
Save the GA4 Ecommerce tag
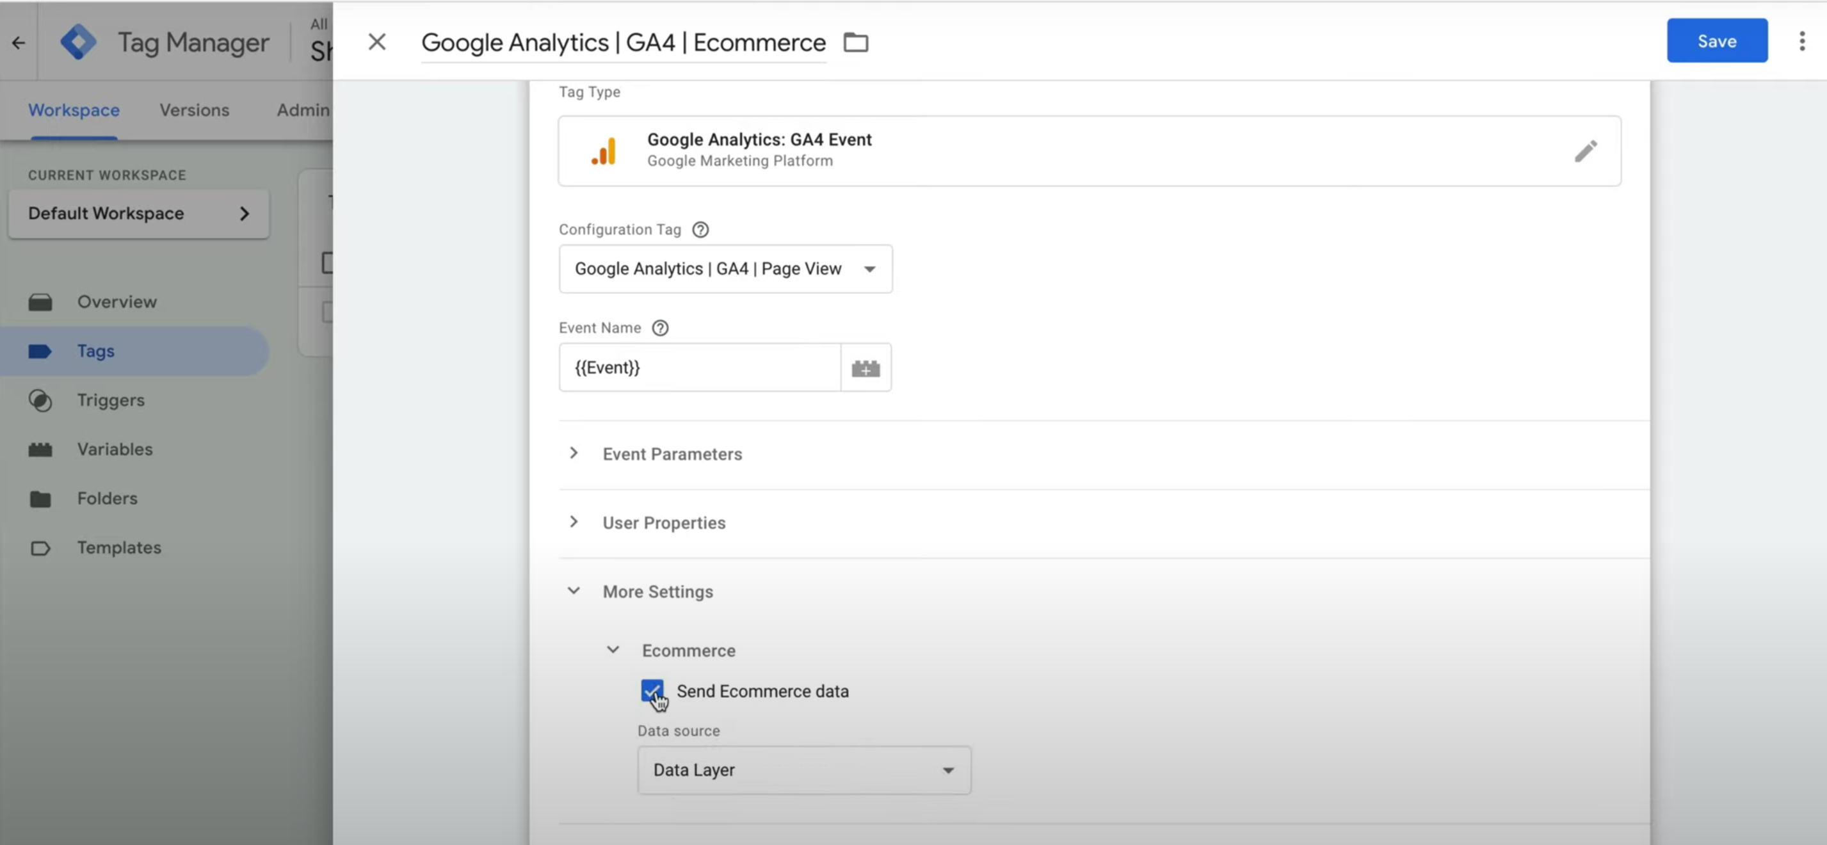[x=1717, y=40]
